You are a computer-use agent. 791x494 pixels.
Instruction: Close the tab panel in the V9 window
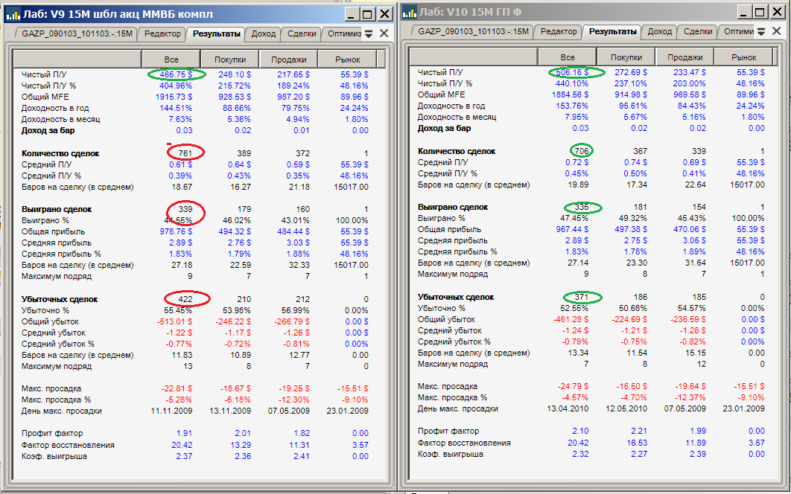[x=384, y=33]
